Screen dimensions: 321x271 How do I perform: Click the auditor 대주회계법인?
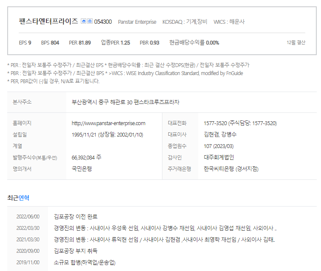point(219,157)
